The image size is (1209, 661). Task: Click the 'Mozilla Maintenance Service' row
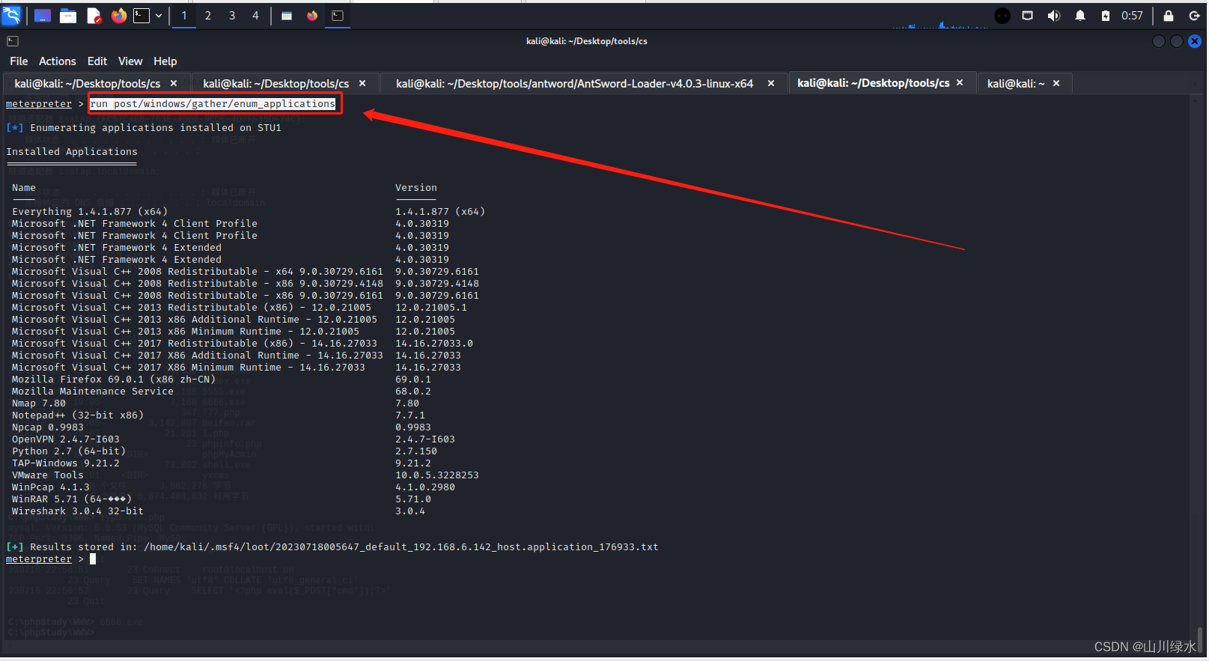222,392
